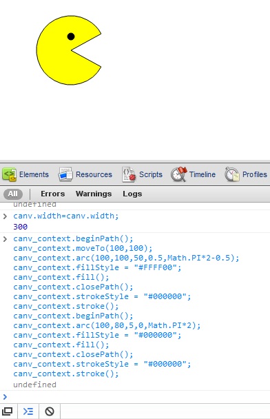
Task: Open the Resources panel icon
Action: point(65,174)
